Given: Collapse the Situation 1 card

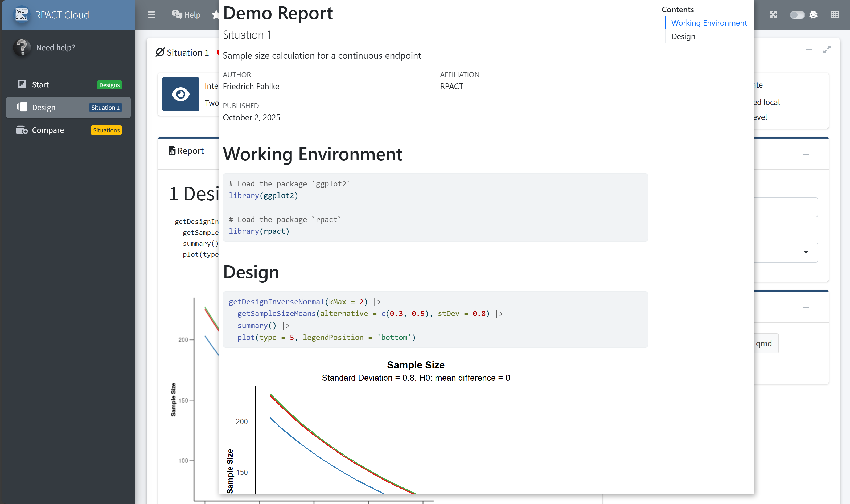Looking at the screenshot, I should 808,50.
